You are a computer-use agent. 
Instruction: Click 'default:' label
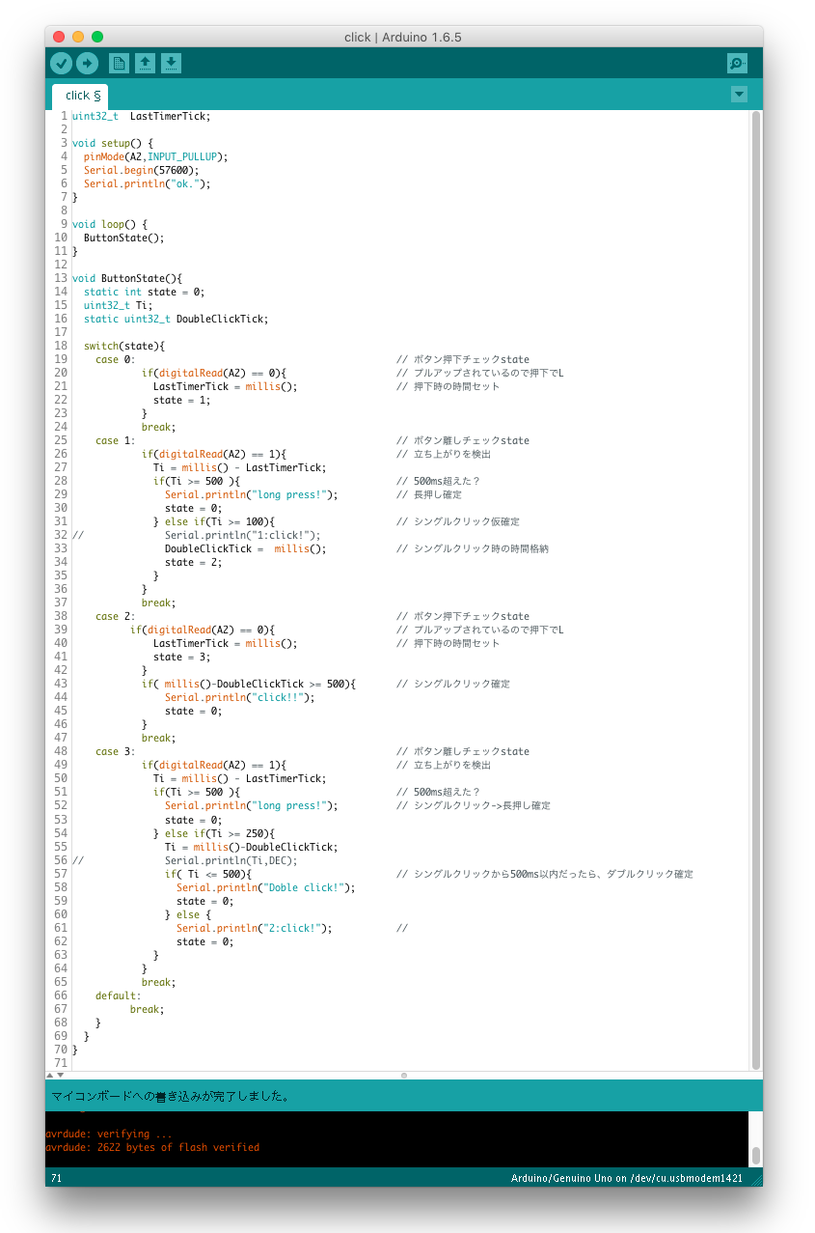click(x=119, y=995)
